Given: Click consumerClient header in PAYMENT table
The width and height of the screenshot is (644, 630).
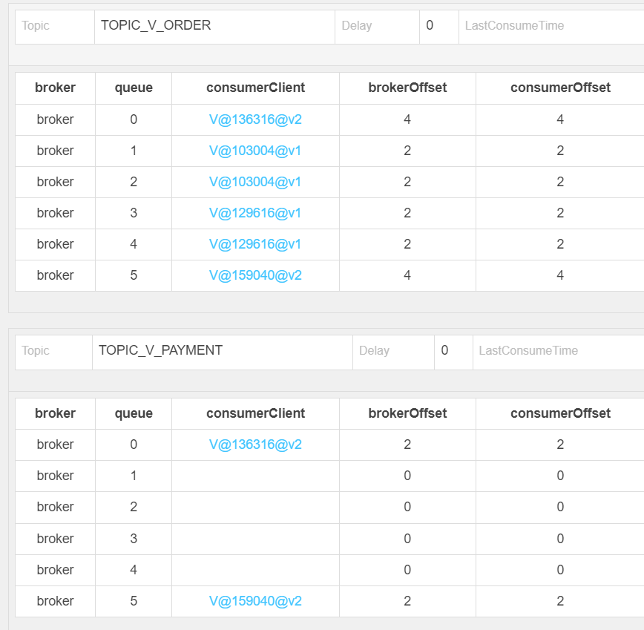Looking at the screenshot, I should [x=255, y=413].
